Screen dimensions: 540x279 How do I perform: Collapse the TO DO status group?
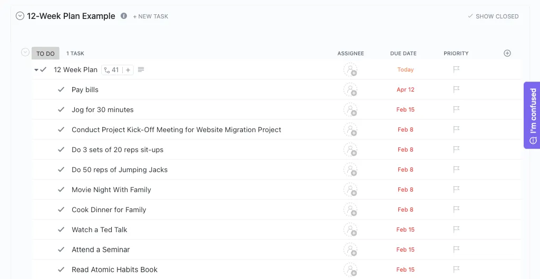(25, 52)
